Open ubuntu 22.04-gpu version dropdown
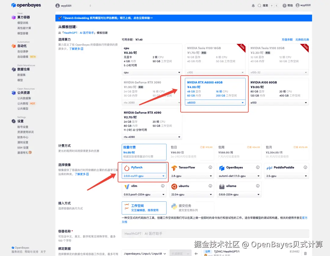The image size is (330, 256). tap(192, 194)
